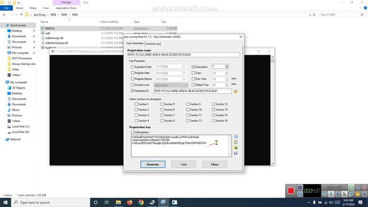
Task: Uncheck the Hardware ID checkbox
Action: point(133,91)
